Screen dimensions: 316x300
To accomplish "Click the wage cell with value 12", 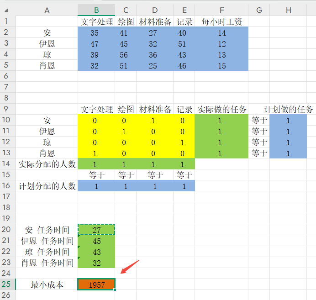I will click(221, 43).
